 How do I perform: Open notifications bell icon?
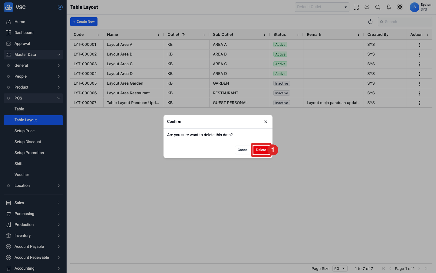point(389,7)
